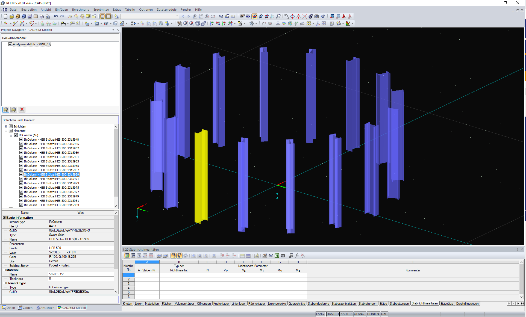
Task: Click the Print icon in toolbar
Action: [x=42, y=16]
